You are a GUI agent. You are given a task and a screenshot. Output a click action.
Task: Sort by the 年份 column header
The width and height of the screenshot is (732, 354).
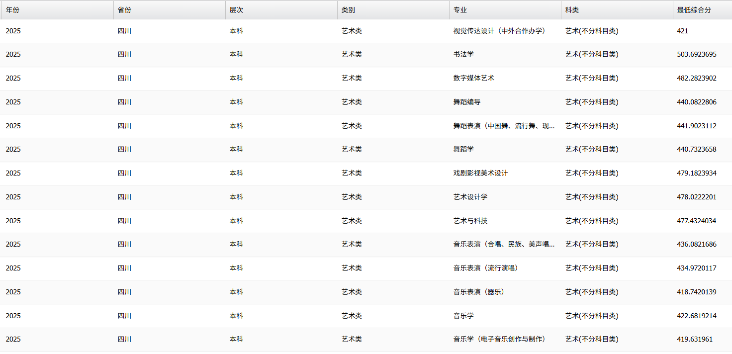[x=58, y=10]
